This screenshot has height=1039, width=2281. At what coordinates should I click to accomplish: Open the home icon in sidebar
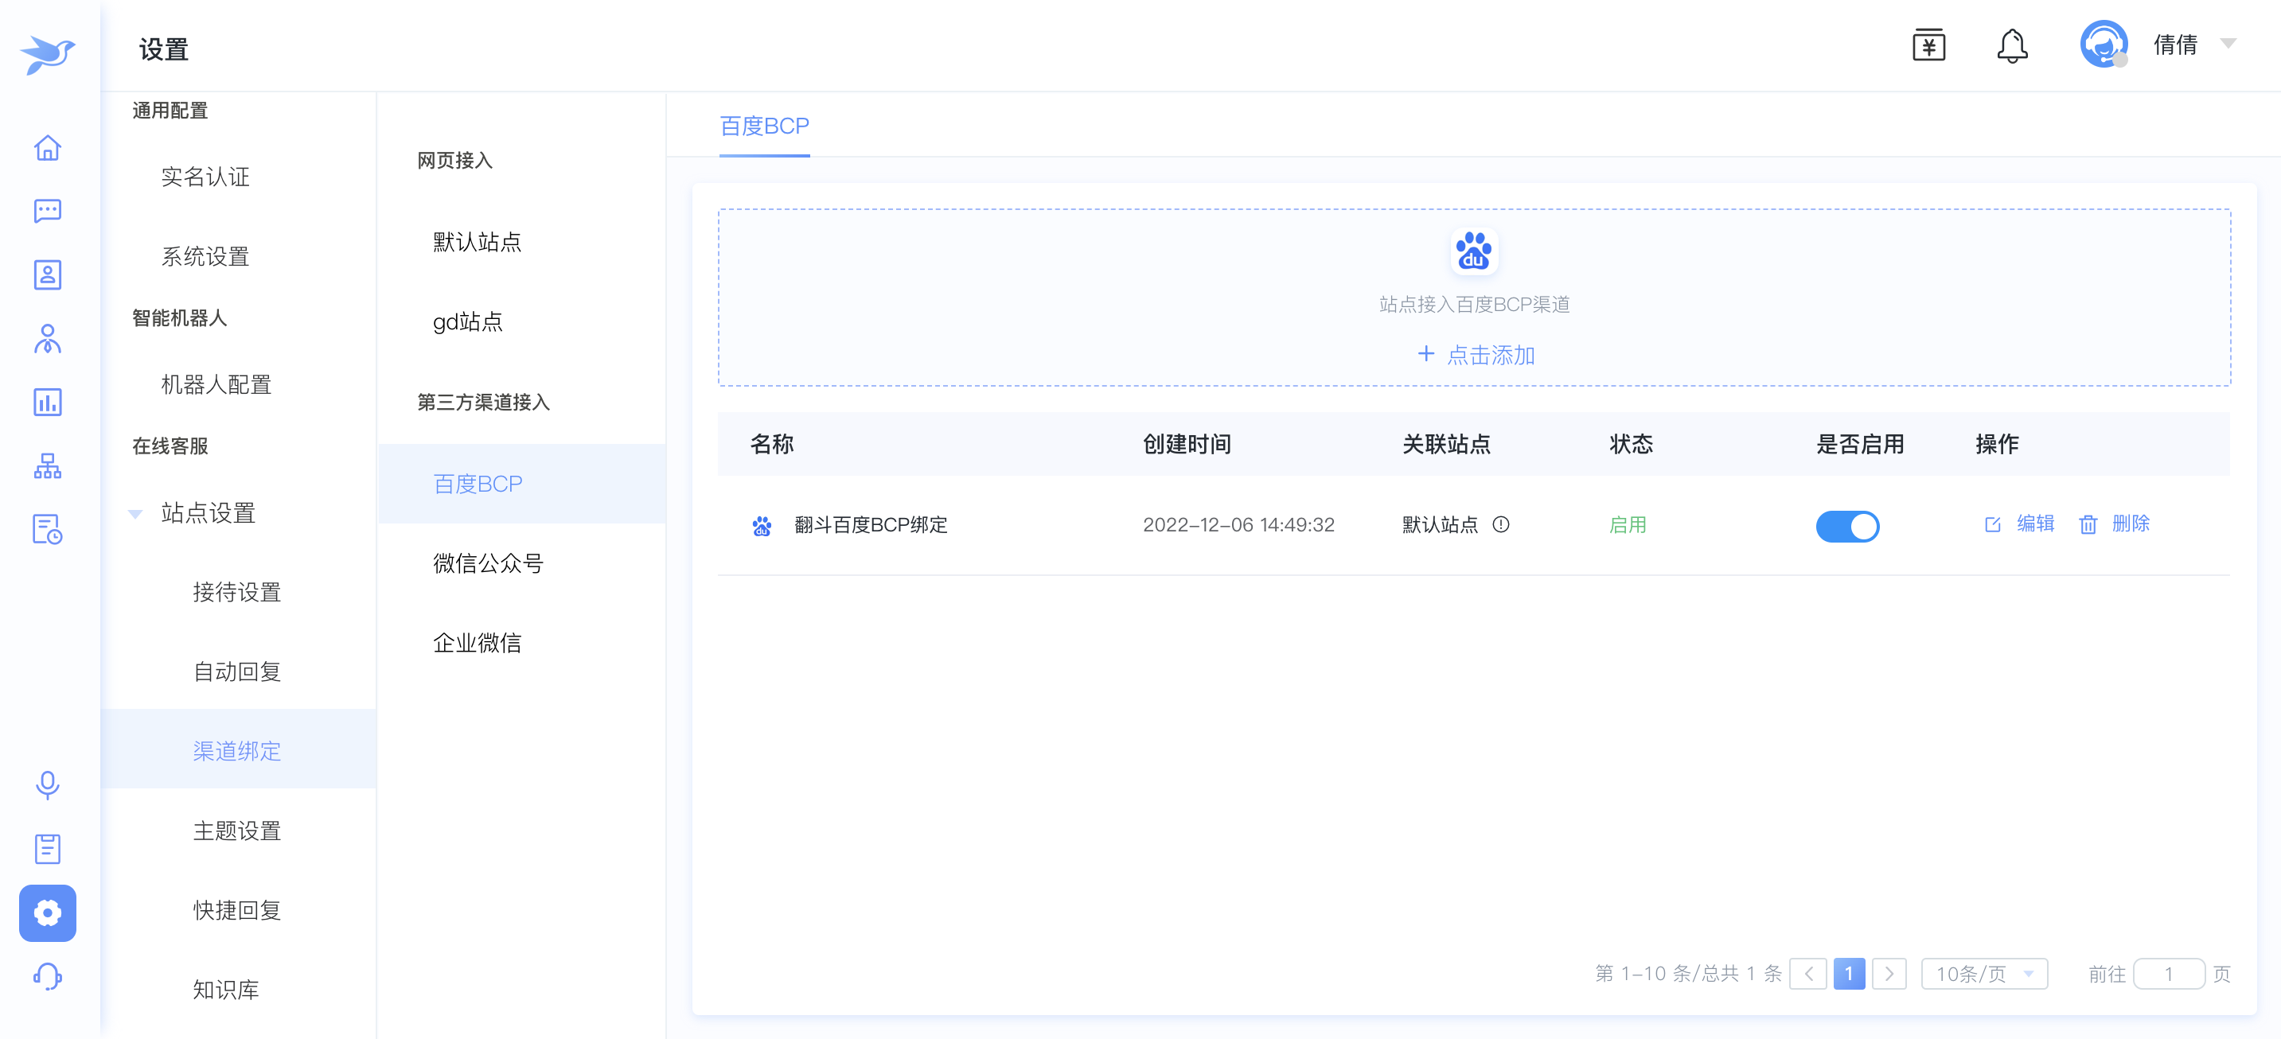[47, 147]
